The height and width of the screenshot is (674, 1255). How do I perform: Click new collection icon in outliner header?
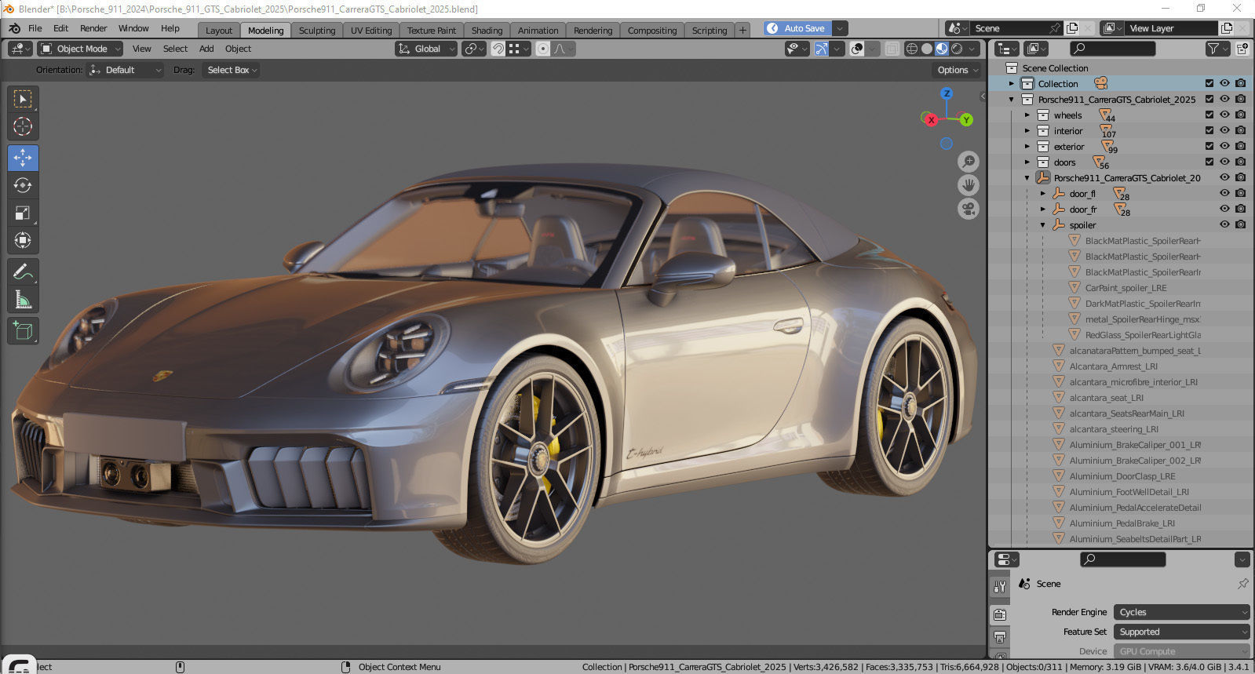pos(1242,49)
